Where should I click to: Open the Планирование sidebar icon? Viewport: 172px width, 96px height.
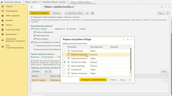click(x=3, y=11)
